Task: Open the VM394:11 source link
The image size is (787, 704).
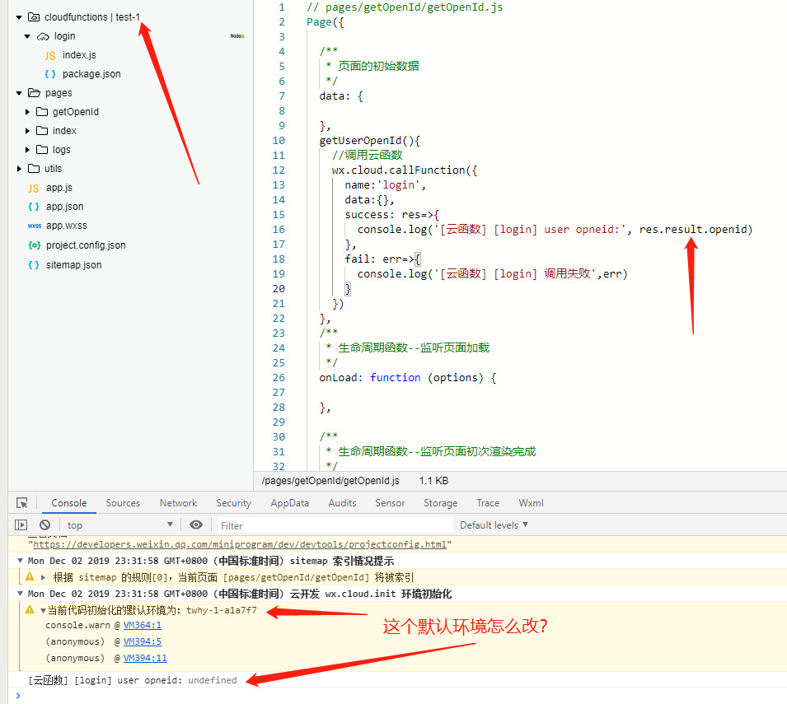Action: pos(145,658)
